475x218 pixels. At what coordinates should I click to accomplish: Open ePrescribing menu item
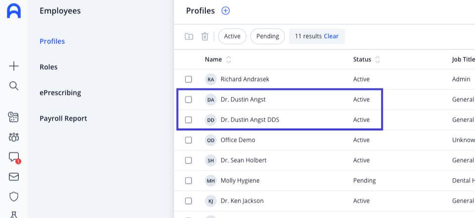tap(60, 92)
